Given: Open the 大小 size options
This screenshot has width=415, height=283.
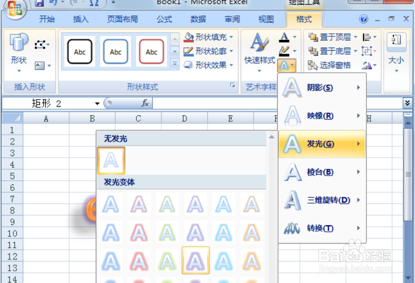Looking at the screenshot, I should tap(396, 52).
